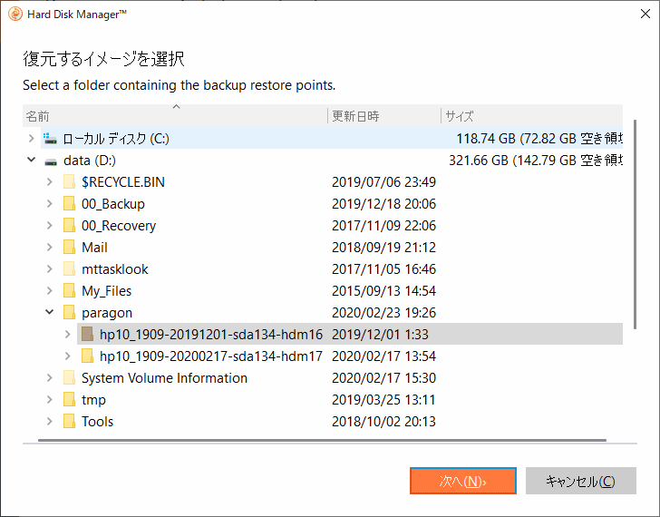
Task: Expand the local disk (C:) node
Action: click(32, 139)
